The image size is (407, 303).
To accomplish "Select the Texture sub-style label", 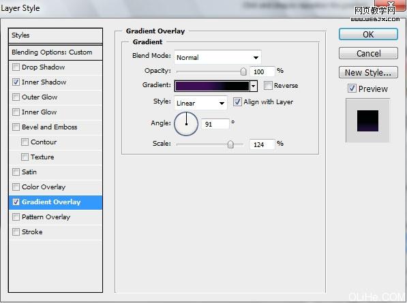I will coord(42,157).
